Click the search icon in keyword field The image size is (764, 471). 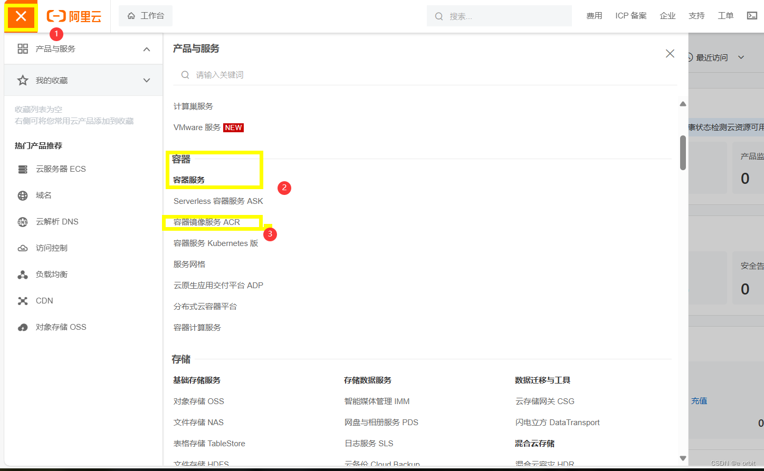tap(185, 75)
